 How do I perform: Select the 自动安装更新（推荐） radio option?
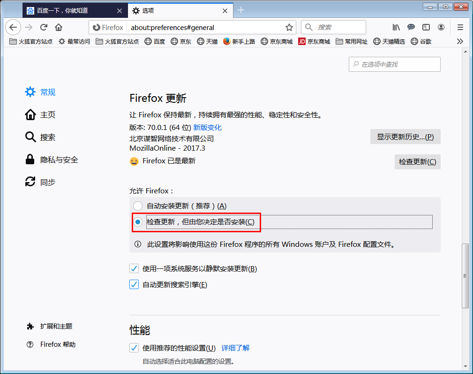(138, 206)
